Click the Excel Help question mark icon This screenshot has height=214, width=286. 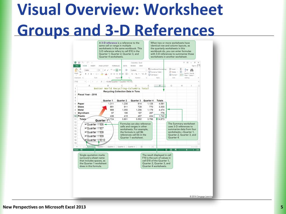184,63
